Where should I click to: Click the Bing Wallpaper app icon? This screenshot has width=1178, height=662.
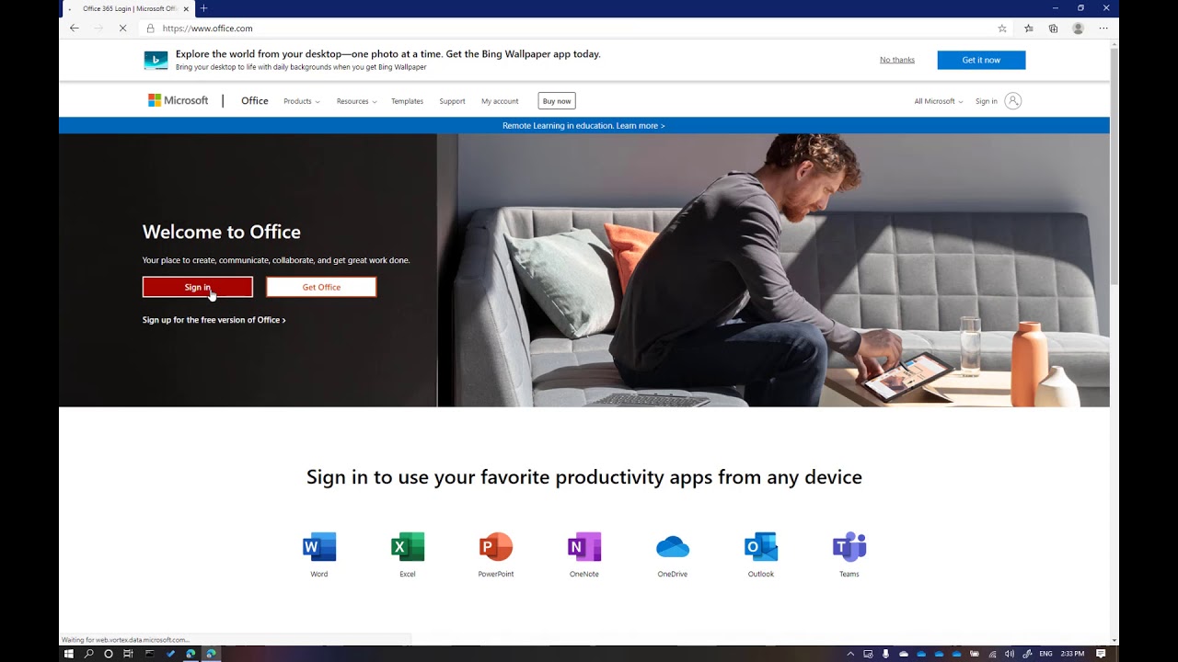point(156,61)
